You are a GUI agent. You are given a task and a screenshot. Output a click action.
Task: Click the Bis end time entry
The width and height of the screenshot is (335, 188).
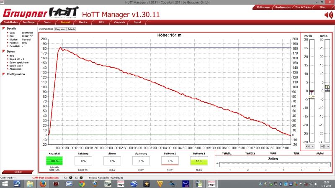click(x=20, y=36)
